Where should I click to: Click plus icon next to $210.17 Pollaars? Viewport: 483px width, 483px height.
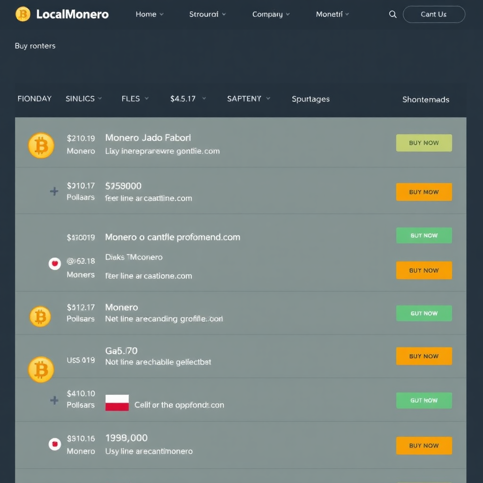[54, 192]
